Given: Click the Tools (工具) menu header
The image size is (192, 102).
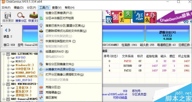Looking at the screenshot, I should click(44, 8).
